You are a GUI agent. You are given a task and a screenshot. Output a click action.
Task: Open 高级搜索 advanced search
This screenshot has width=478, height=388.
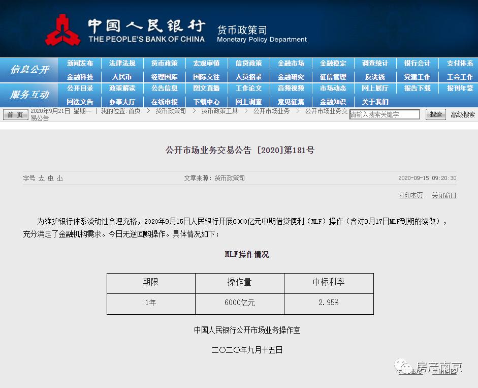coord(462,114)
